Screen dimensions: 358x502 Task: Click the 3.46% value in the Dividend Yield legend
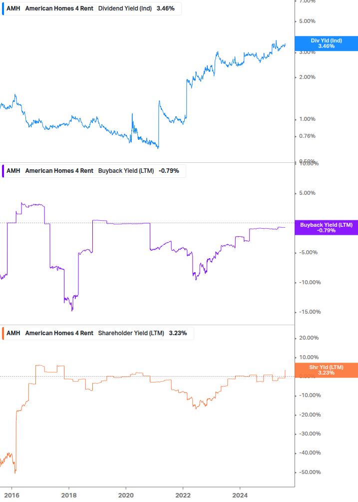click(165, 8)
